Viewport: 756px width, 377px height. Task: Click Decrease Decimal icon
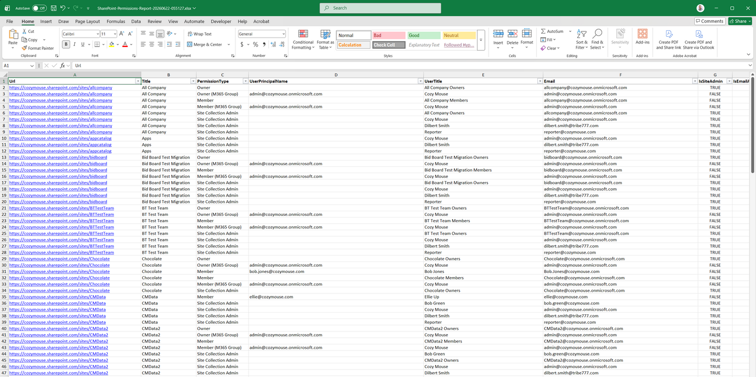281,44
